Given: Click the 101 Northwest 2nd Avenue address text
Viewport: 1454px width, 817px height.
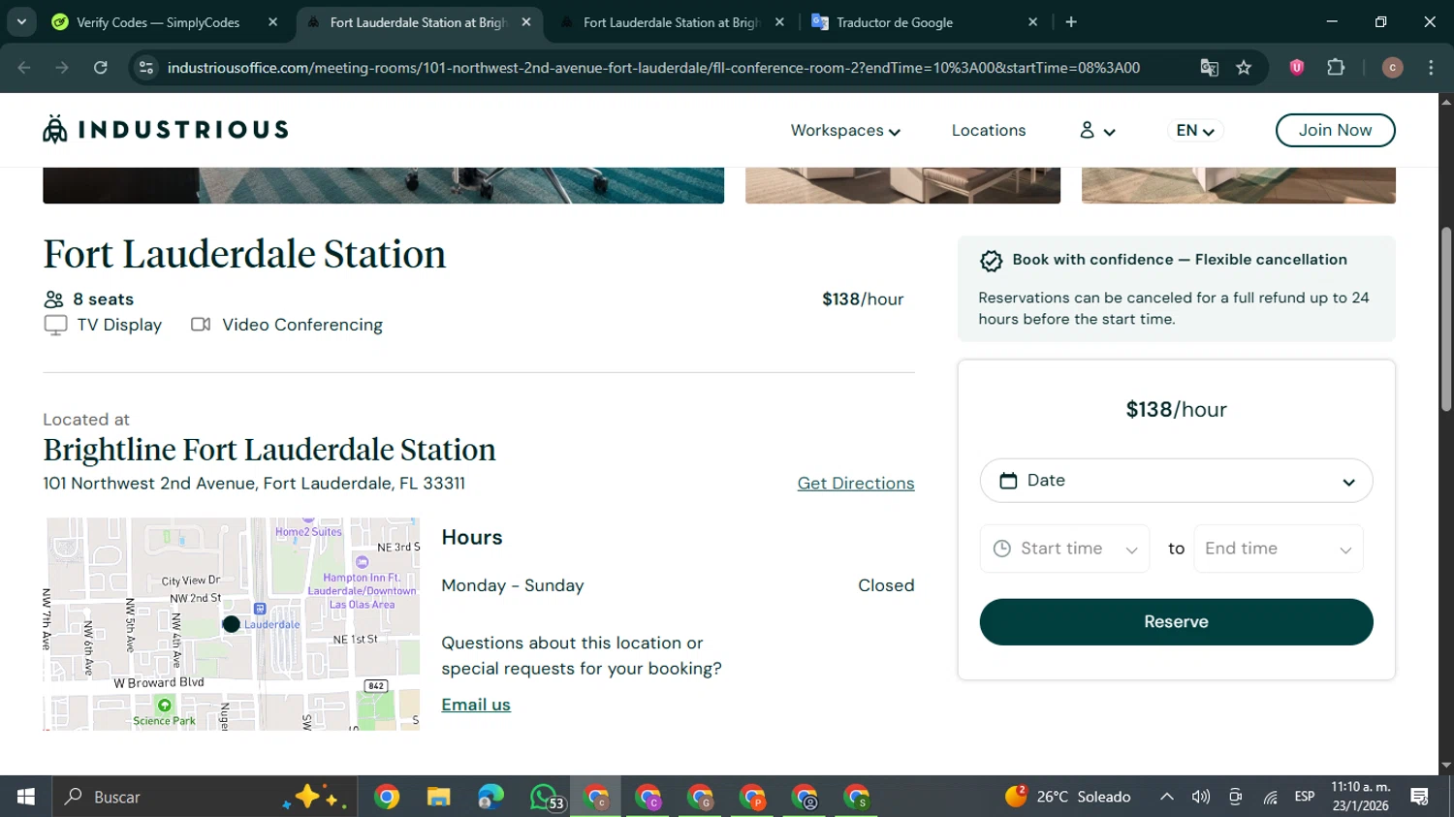Looking at the screenshot, I should tap(254, 484).
